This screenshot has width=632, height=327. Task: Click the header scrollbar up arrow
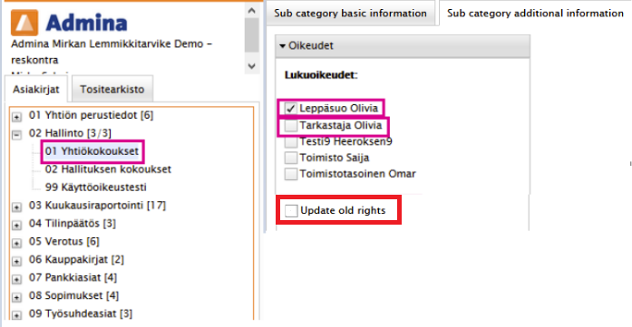coord(252,10)
